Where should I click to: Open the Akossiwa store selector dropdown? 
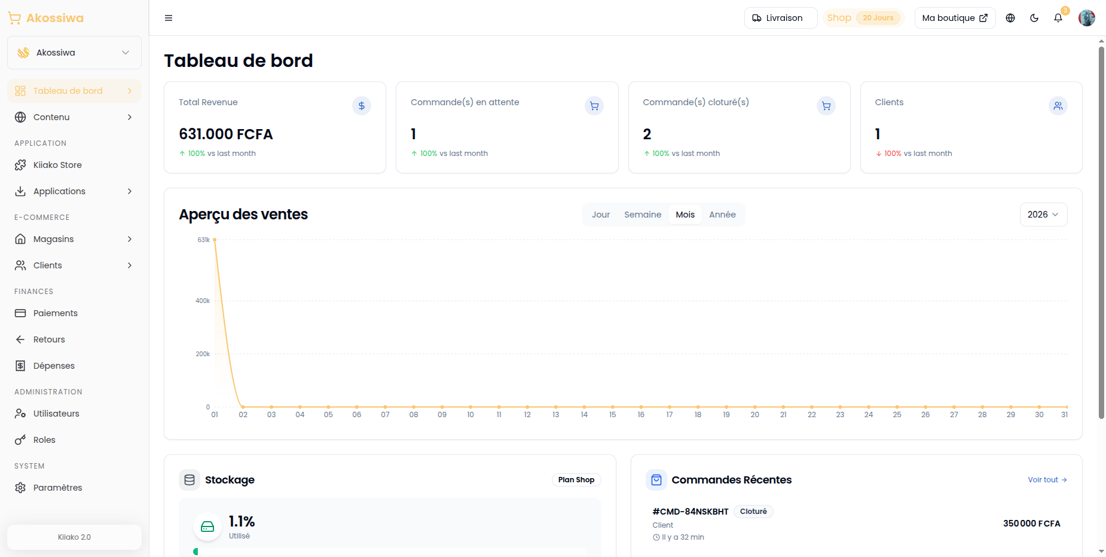tap(74, 53)
